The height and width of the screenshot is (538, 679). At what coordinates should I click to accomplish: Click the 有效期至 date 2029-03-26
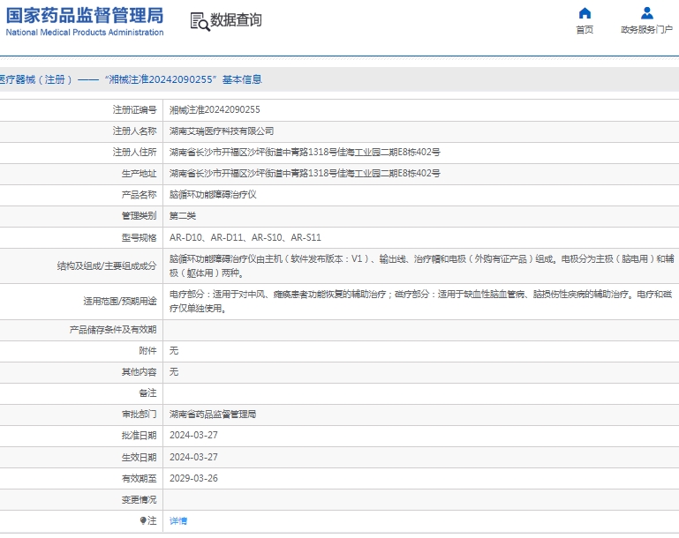coord(193,478)
